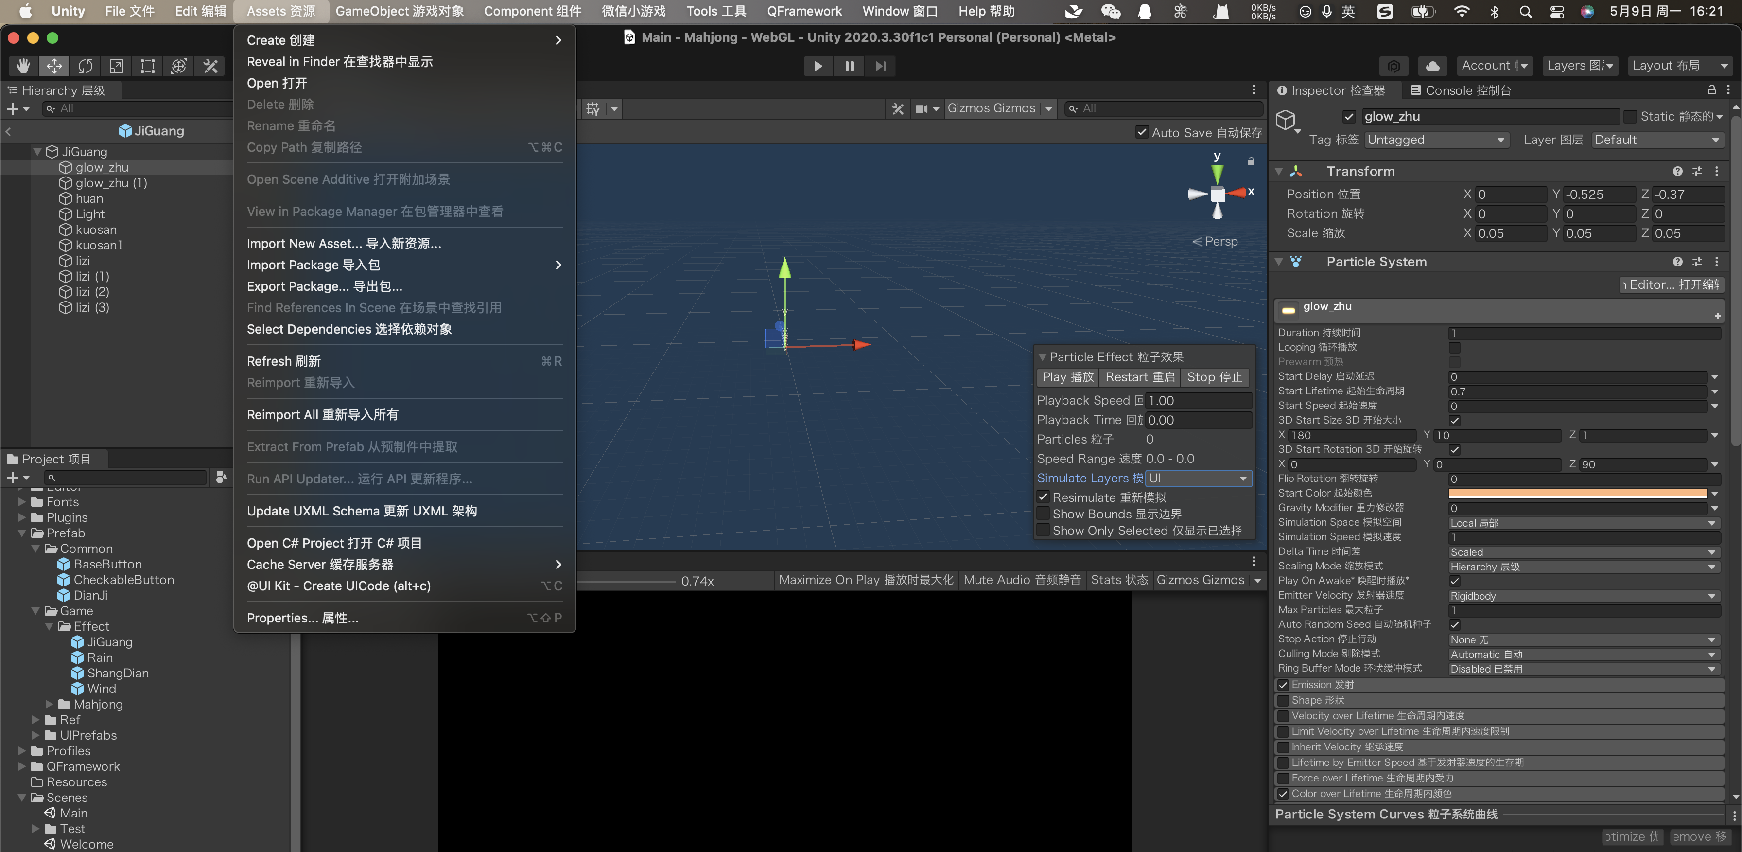Open Transform component help

(1677, 171)
